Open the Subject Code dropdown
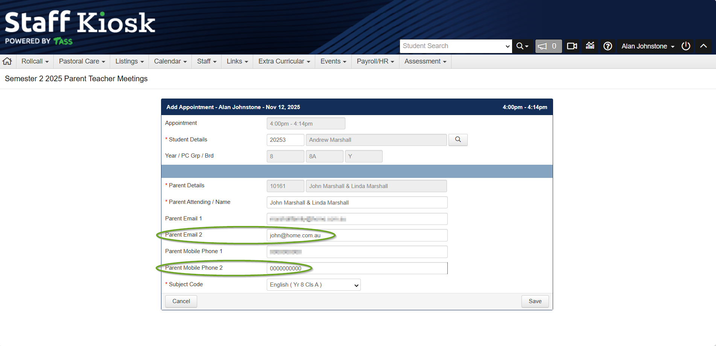 pyautogui.click(x=313, y=285)
